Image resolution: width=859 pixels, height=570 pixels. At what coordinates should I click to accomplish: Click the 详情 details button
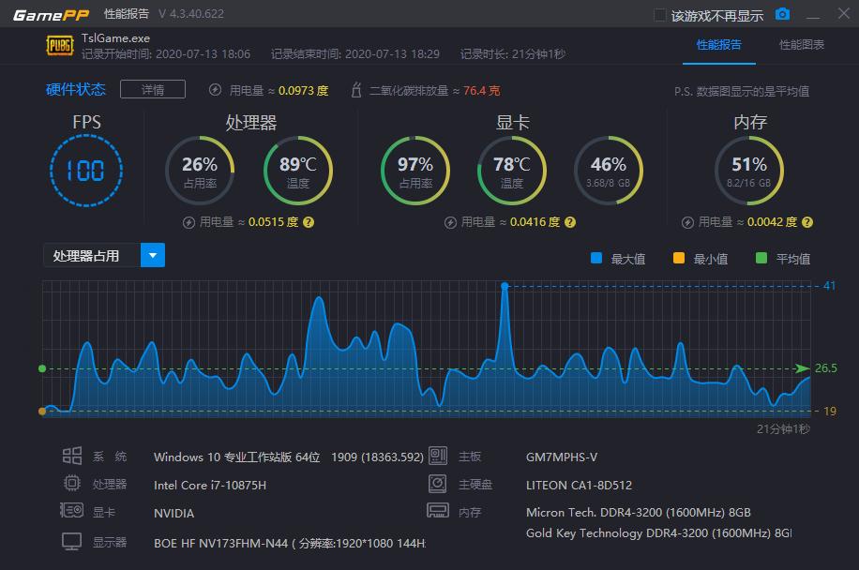click(152, 89)
